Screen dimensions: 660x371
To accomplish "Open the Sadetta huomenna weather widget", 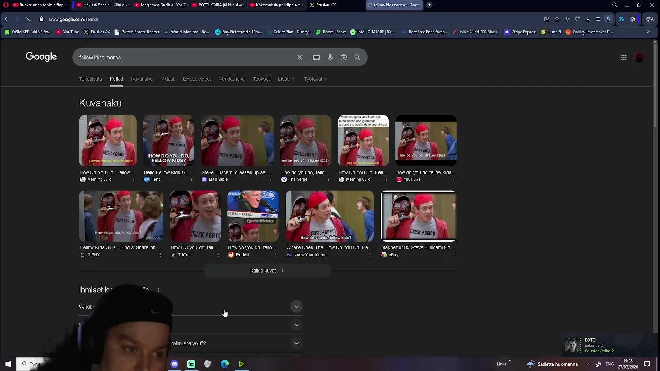I will 552,364.
